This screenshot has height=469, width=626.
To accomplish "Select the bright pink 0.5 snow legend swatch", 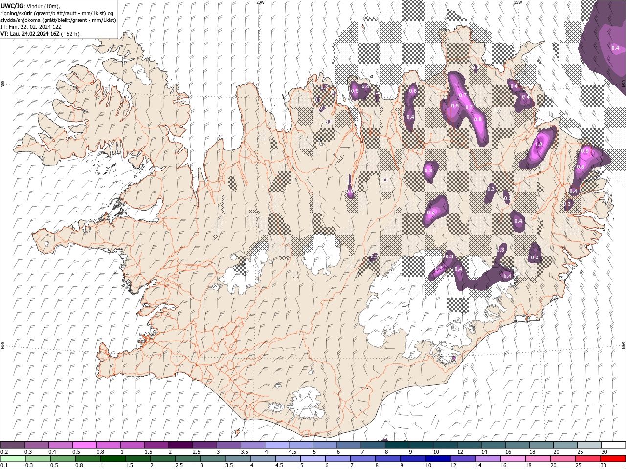I will point(85,445).
